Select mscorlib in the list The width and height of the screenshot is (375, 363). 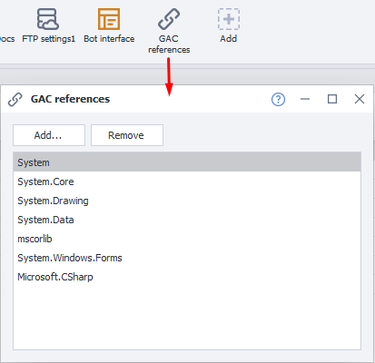click(x=187, y=239)
